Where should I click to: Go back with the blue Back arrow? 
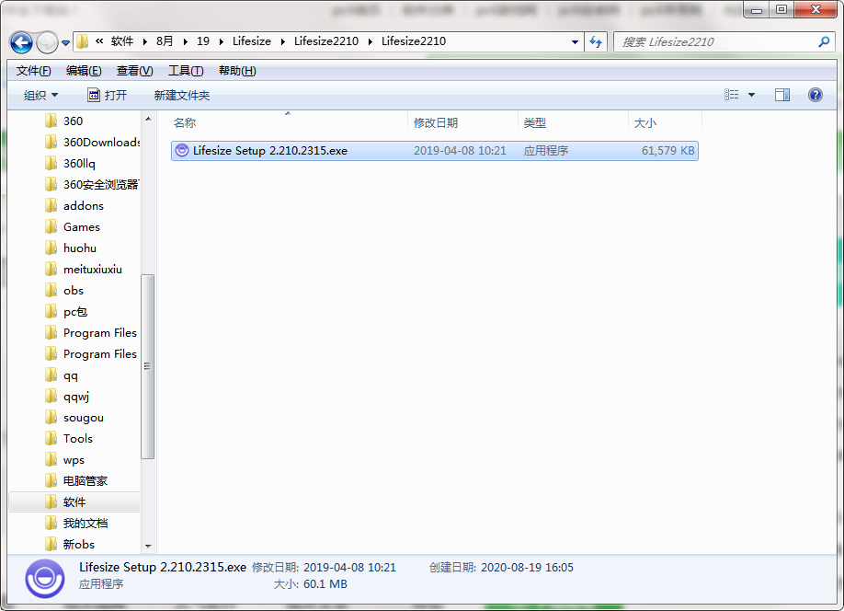[21, 42]
